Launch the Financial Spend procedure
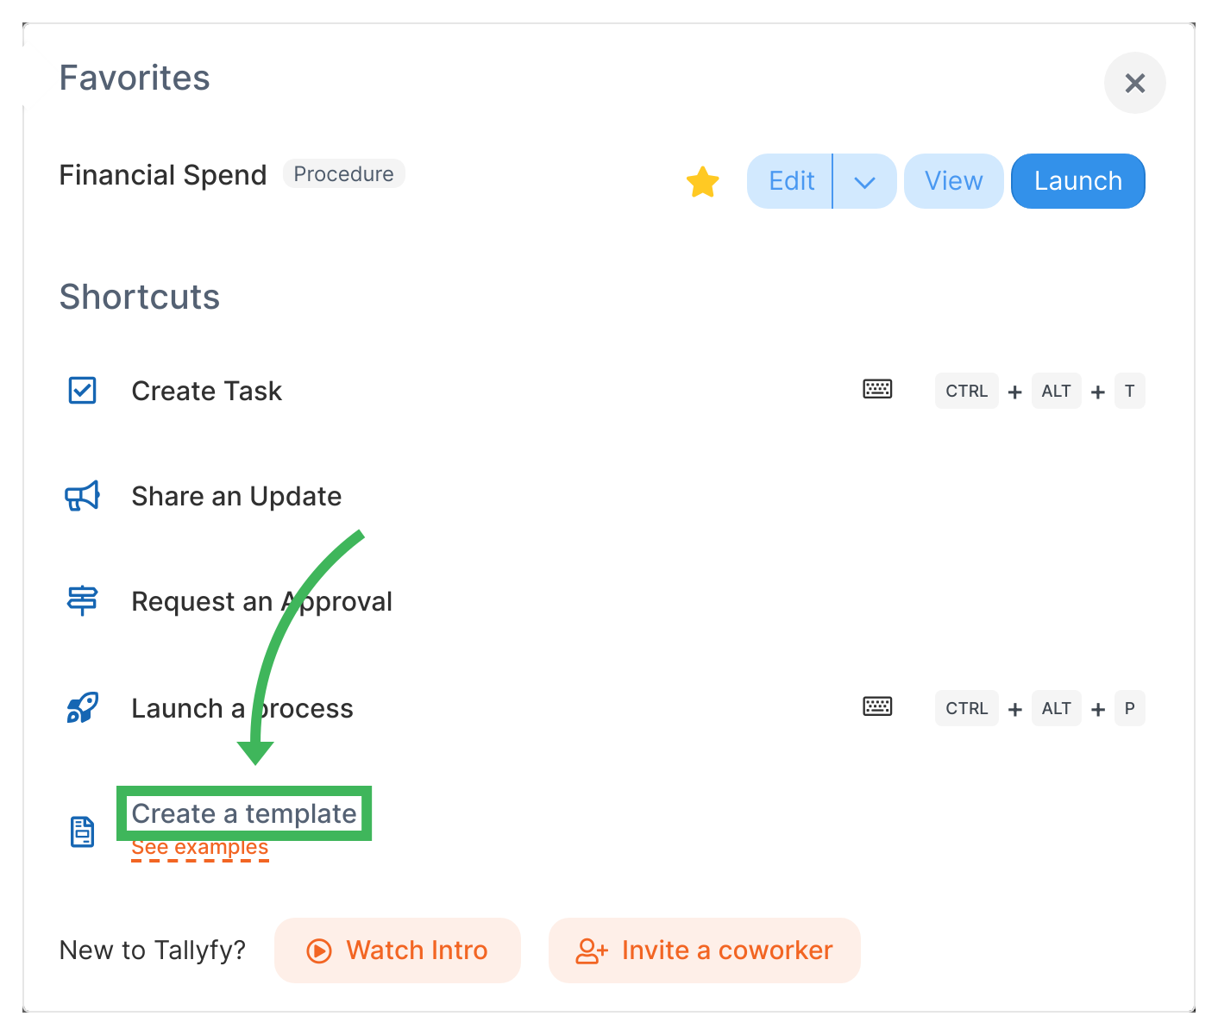Image resolution: width=1218 pixels, height=1035 pixels. pyautogui.click(x=1078, y=181)
